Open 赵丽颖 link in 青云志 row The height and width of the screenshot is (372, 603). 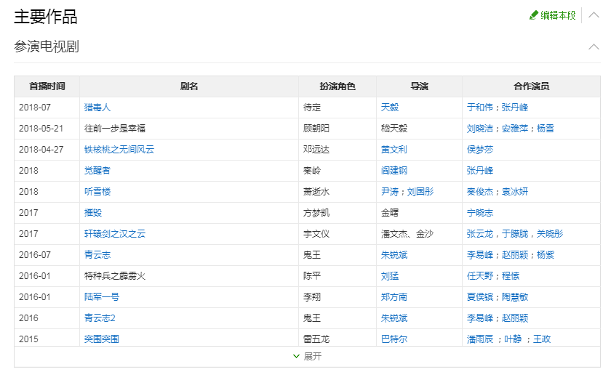point(514,255)
